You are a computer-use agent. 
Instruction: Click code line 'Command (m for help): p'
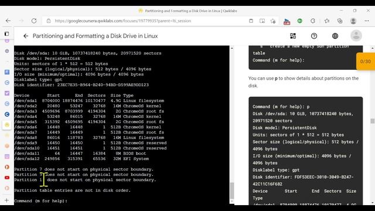point(281,107)
